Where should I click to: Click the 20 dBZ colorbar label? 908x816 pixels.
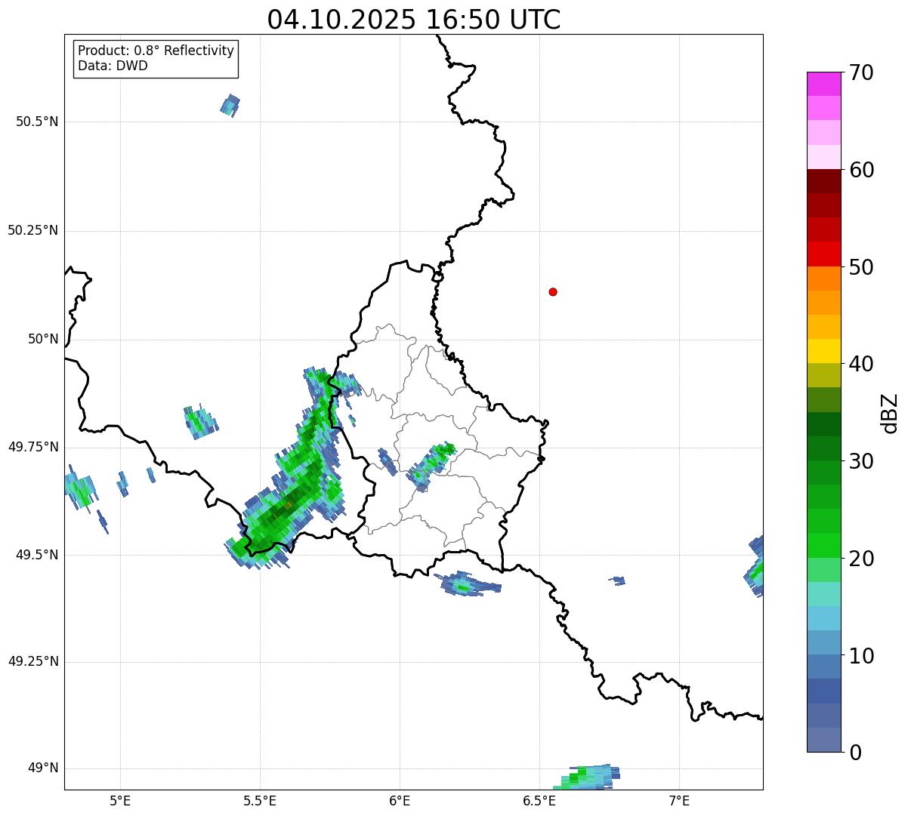coord(861,559)
